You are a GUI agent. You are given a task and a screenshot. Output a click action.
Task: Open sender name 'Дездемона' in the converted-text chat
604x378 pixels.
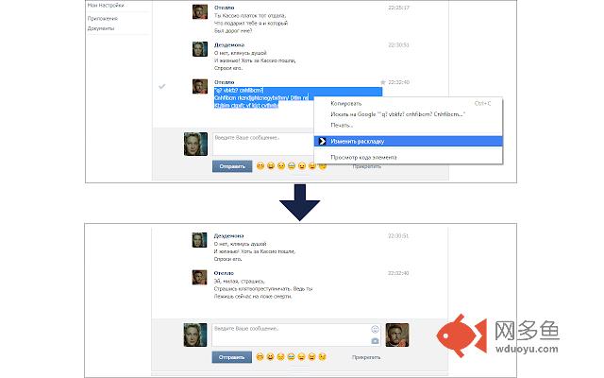tap(228, 235)
